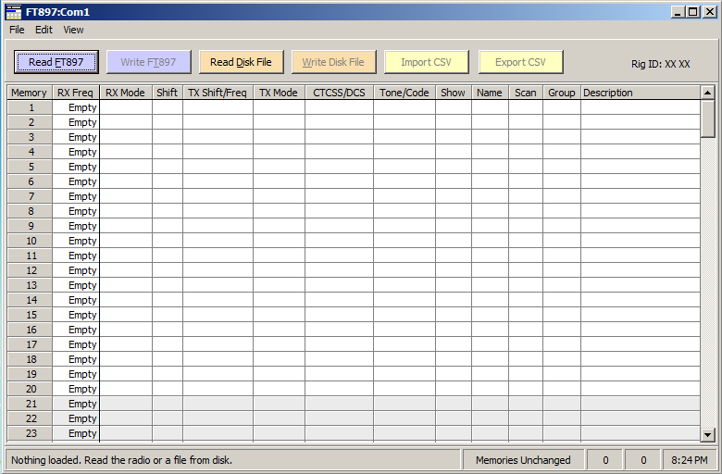The width and height of the screenshot is (722, 474).
Task: Click the 8:24 PM clock in status bar
Action: [689, 460]
